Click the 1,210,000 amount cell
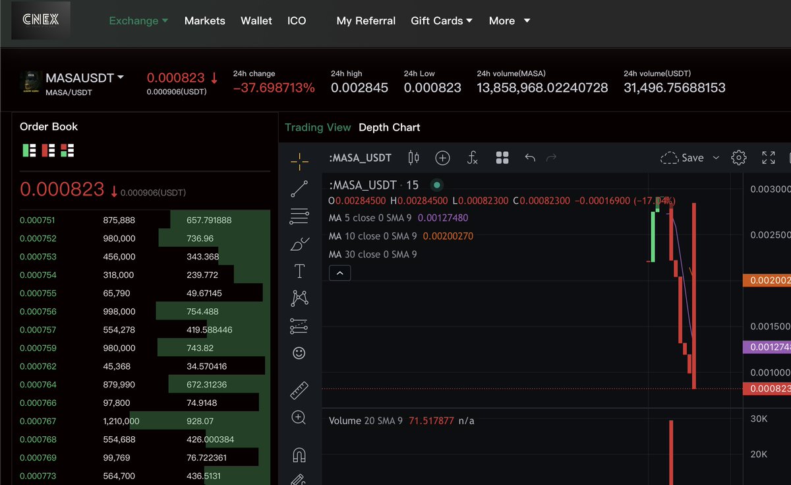The image size is (791, 485). (x=121, y=421)
